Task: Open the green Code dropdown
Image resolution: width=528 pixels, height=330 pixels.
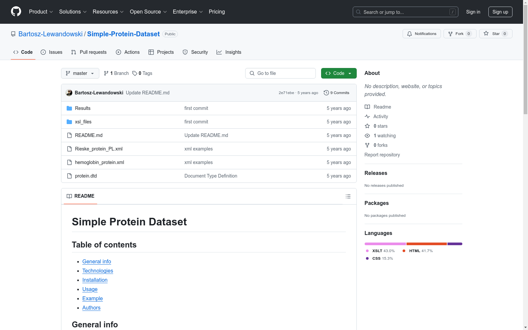Action: [339, 73]
